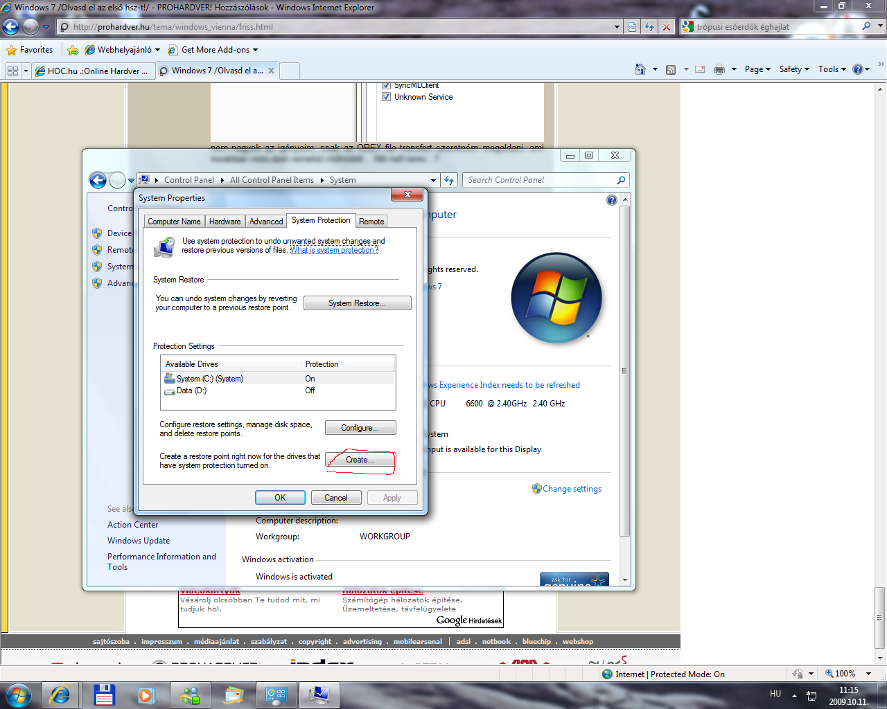Click Cancel in System Properties
The width and height of the screenshot is (887, 709).
click(x=336, y=498)
